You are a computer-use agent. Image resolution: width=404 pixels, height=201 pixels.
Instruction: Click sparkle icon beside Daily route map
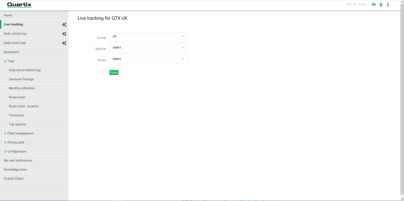[64, 43]
